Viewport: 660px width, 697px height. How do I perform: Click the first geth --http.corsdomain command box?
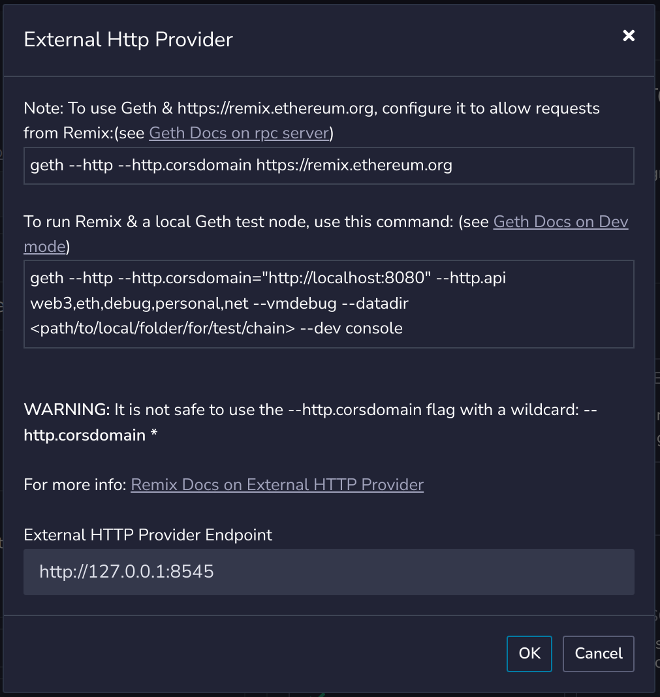point(328,165)
